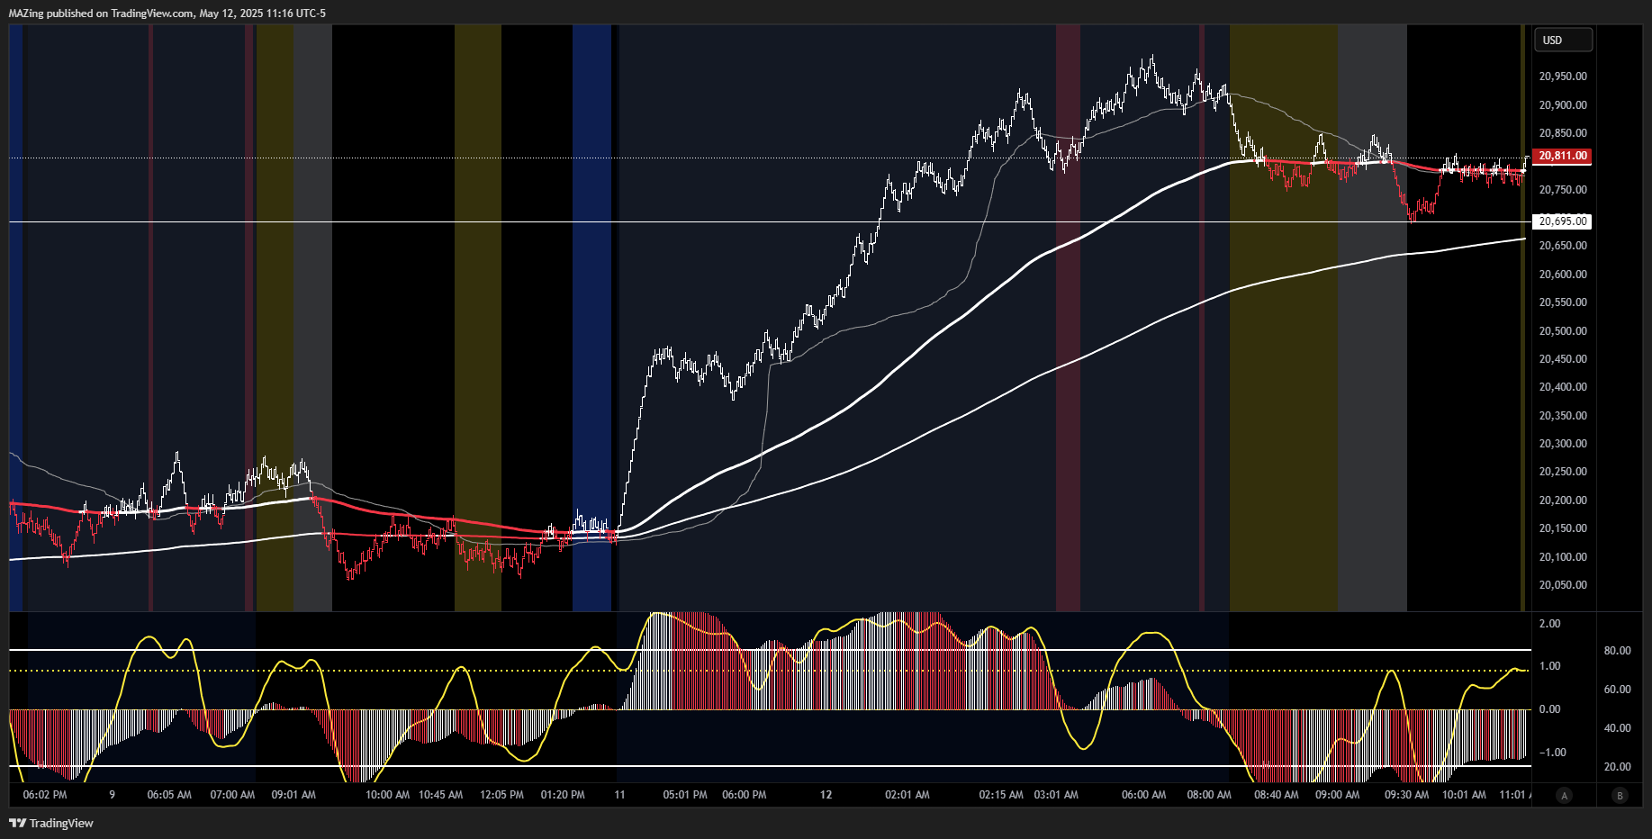This screenshot has height=839, width=1652.
Task: Click the 09:00 AM time axis label
Action: click(1338, 795)
